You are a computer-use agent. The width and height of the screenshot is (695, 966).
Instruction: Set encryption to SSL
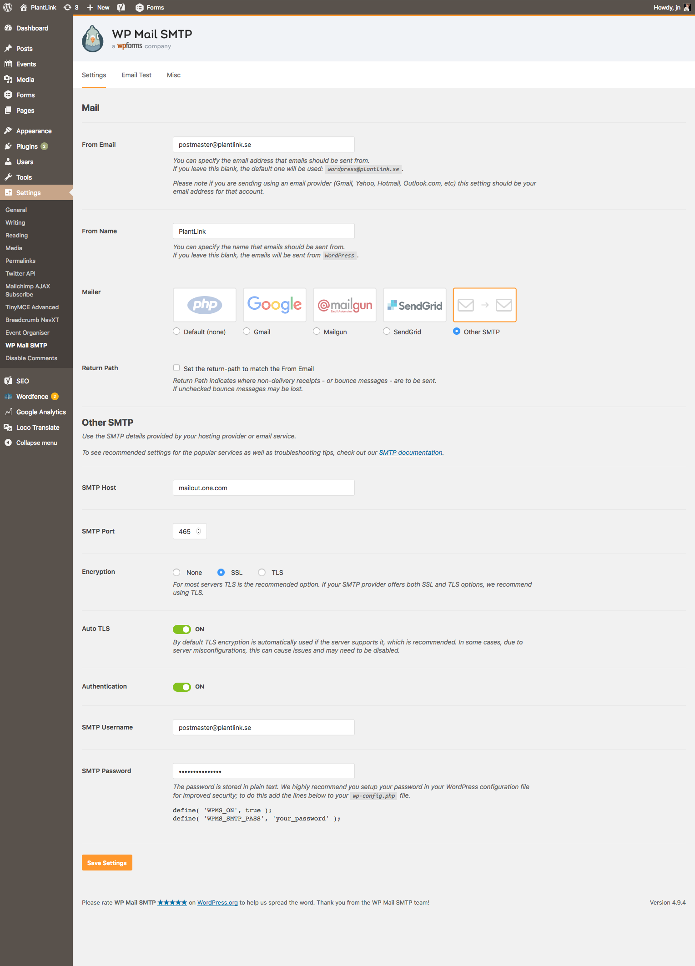pyautogui.click(x=221, y=572)
